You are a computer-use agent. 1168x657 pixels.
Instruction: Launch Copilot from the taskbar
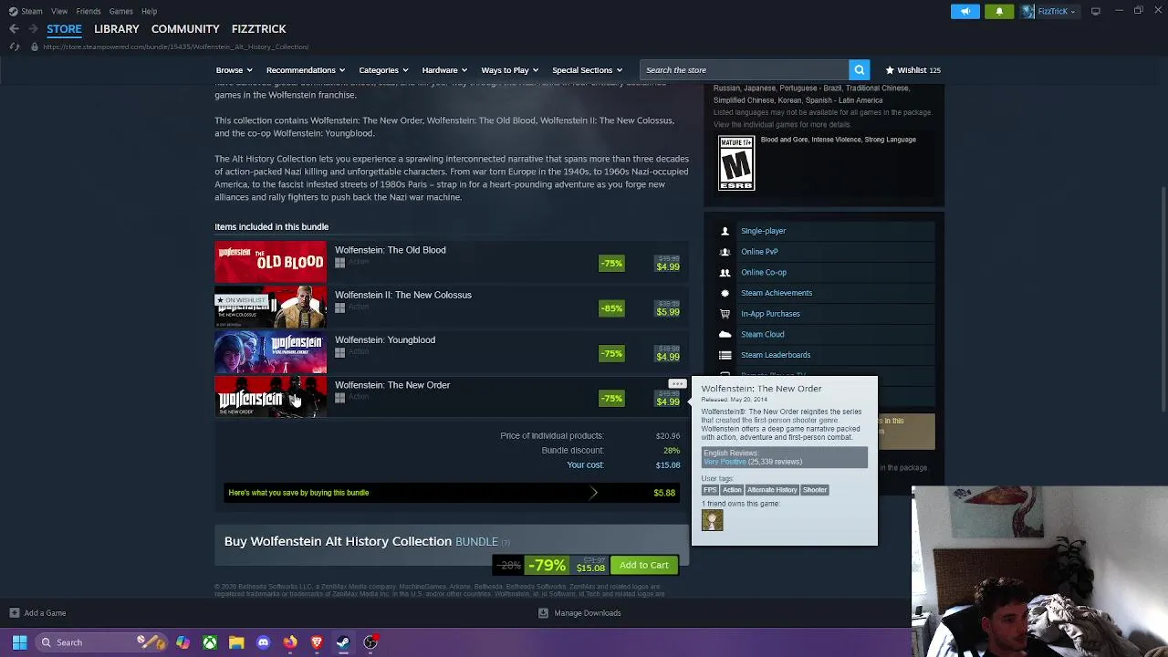click(182, 642)
